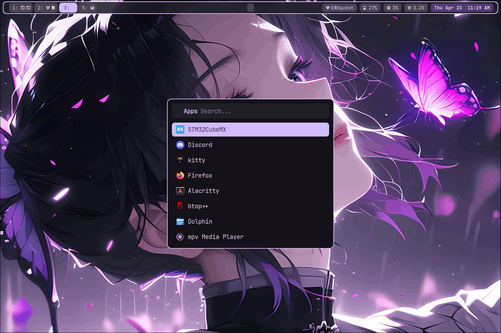The height and width of the screenshot is (333, 501).
Task: Click the EWUguest Wi-Fi network module
Action: [339, 8]
